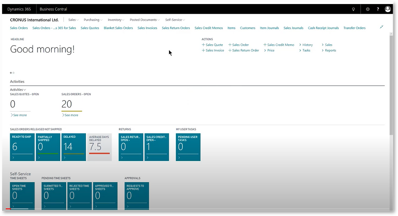The width and height of the screenshot is (398, 216).
Task: Open the Transfer Orders link
Action: pos(354,28)
